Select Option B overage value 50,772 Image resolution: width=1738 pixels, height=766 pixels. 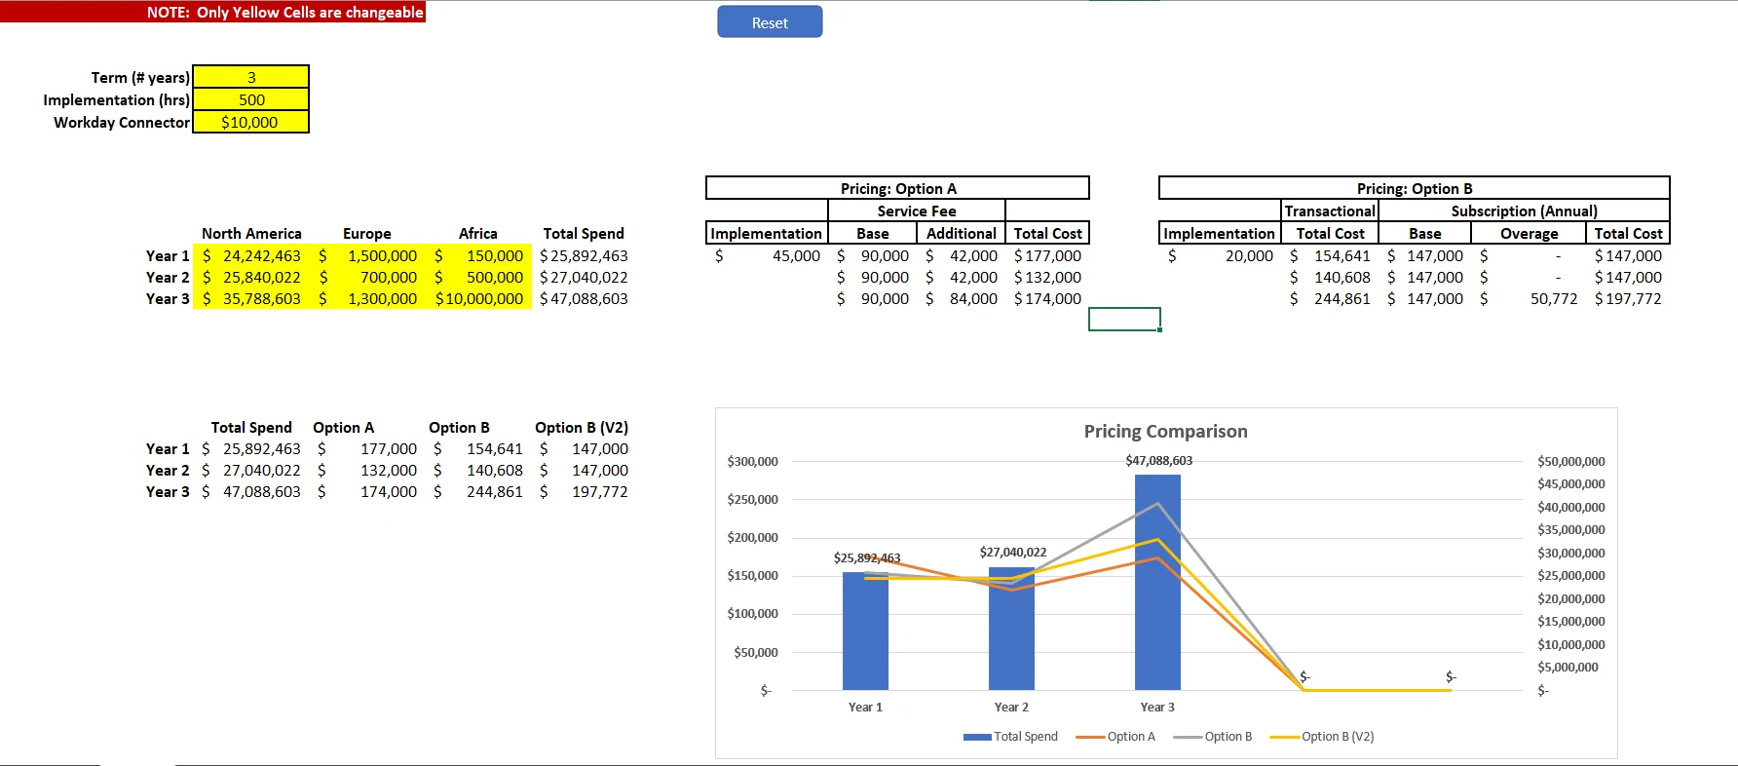[x=1529, y=298]
